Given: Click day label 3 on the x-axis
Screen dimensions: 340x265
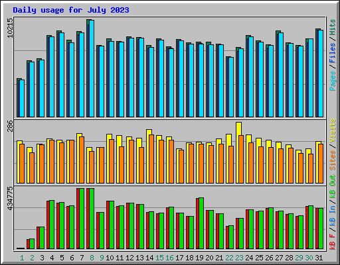Looking at the screenshot, I should 42,258.
